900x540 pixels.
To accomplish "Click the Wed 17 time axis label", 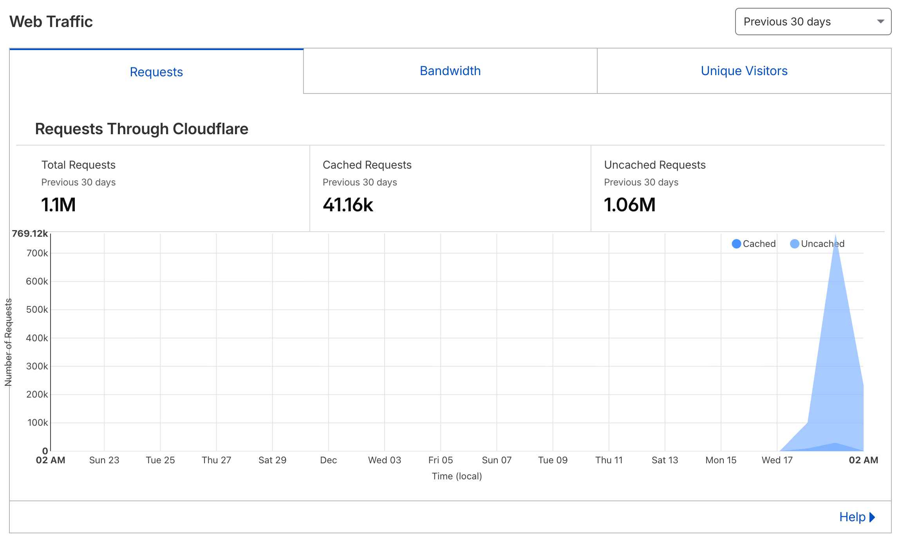I will 777,460.
